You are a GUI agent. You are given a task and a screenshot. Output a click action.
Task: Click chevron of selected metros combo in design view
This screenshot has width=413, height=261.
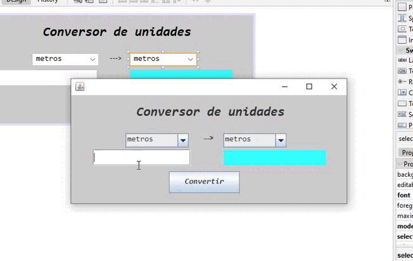pos(191,60)
